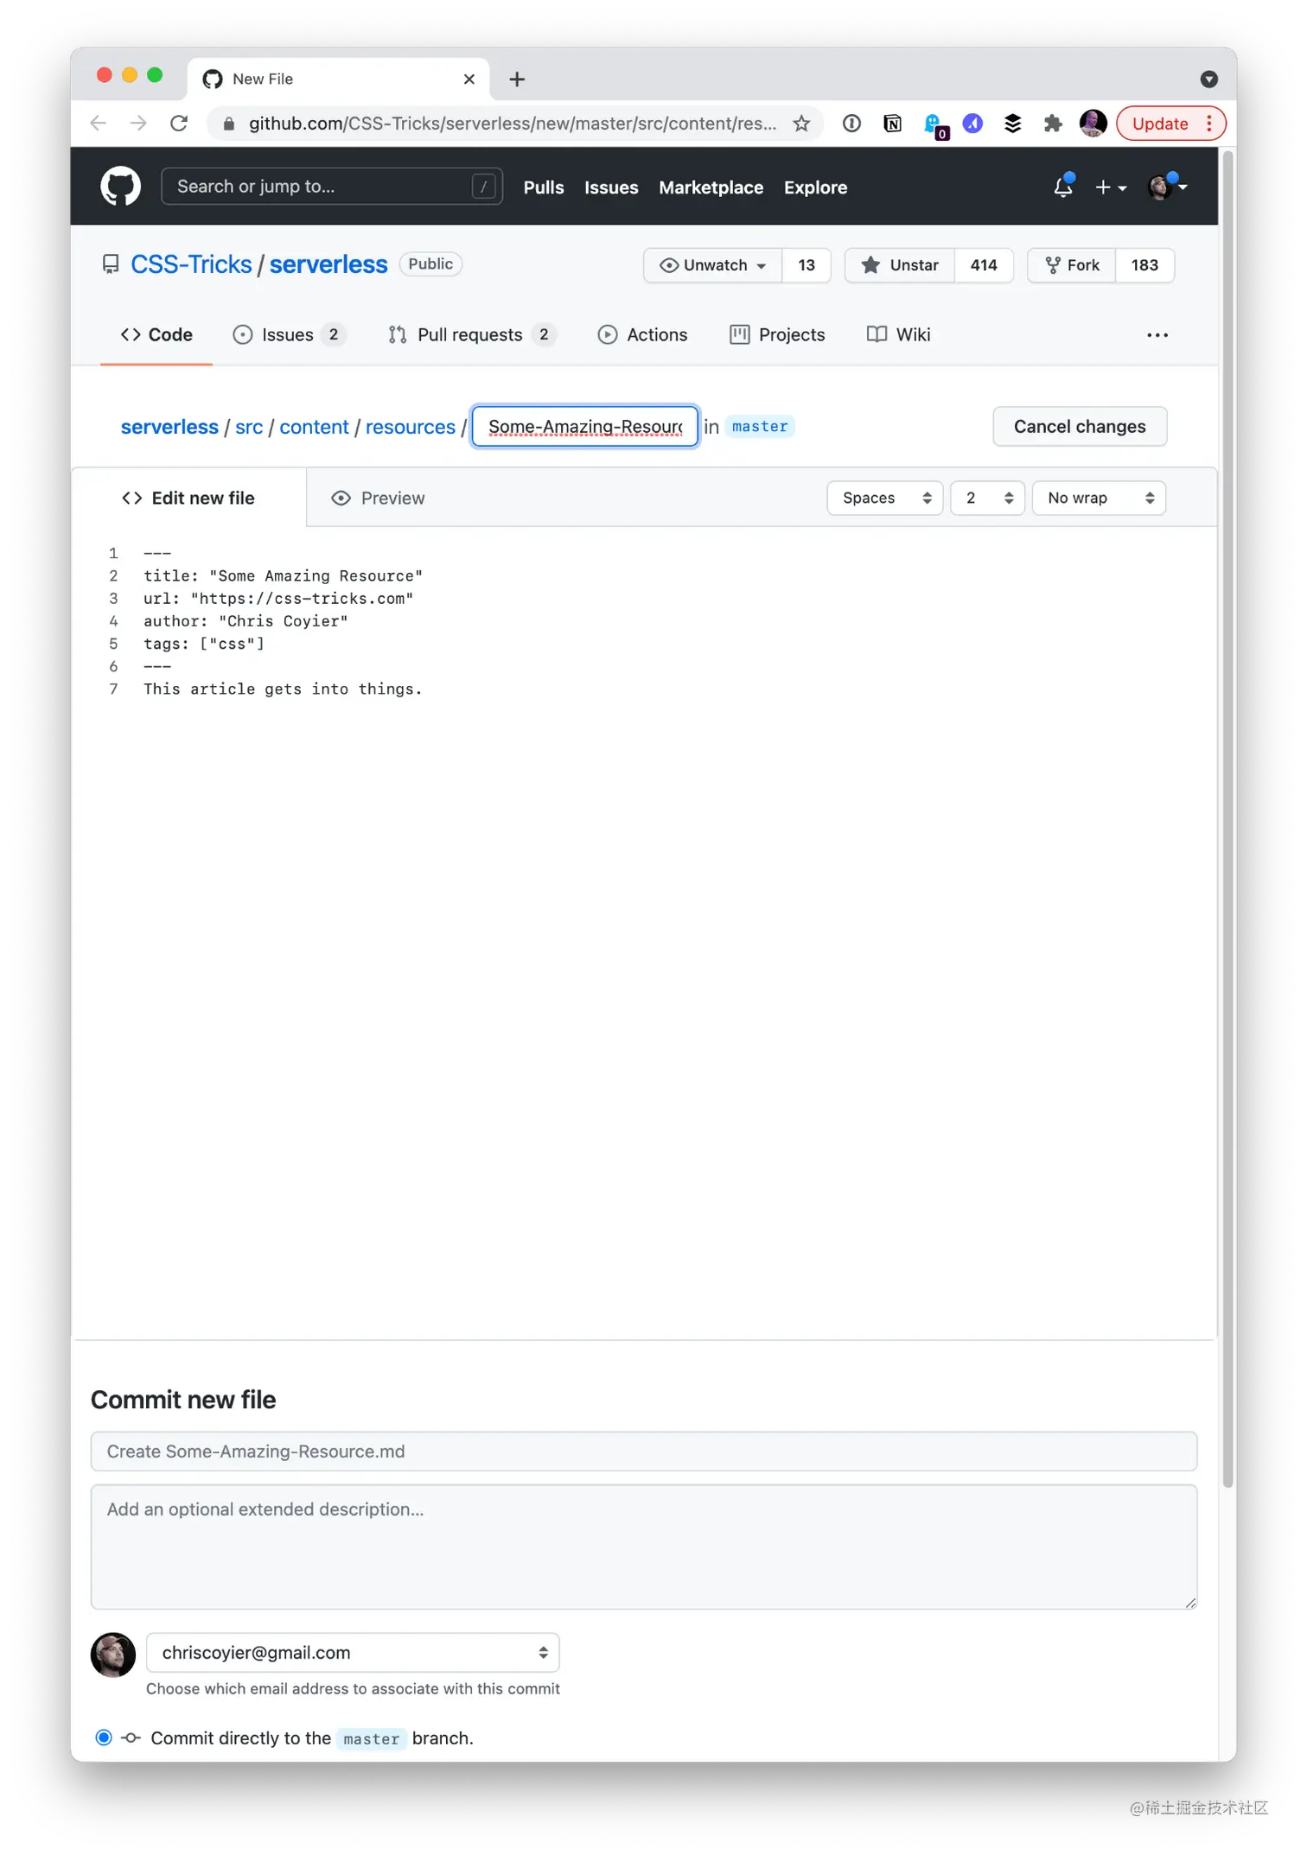Close the New File tab
1307x1855 pixels.
[469, 79]
